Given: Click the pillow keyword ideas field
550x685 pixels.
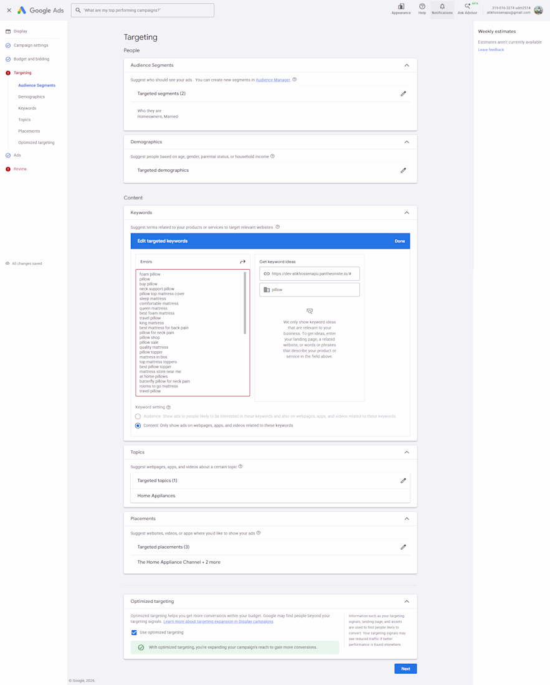Looking at the screenshot, I should pos(310,290).
